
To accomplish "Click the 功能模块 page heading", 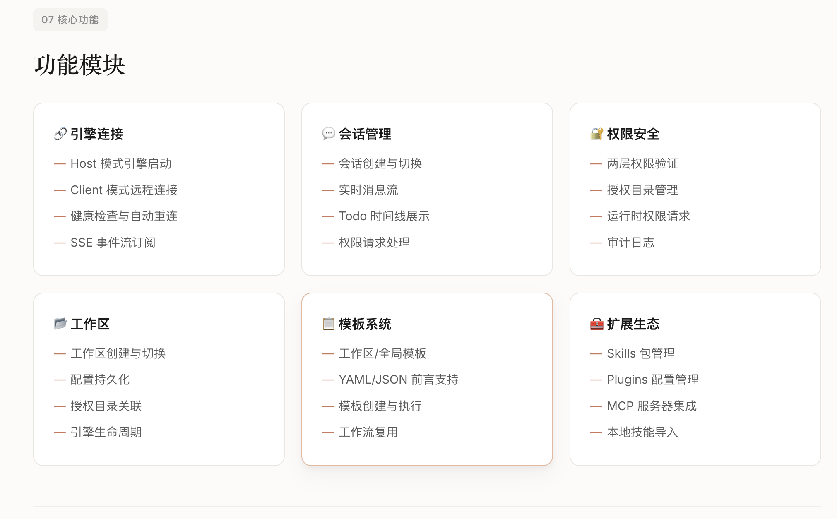I will (79, 65).
